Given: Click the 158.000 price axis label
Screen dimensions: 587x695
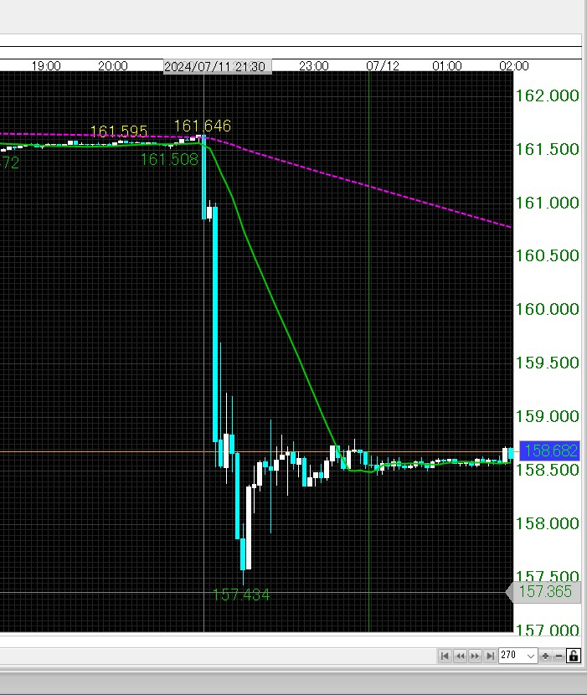Looking at the screenshot, I should tap(547, 523).
